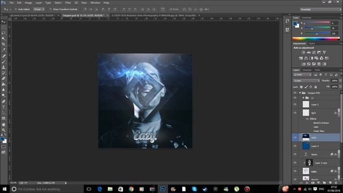
Task: Enable the Auto-Select checkbox
Action: (x=16, y=10)
